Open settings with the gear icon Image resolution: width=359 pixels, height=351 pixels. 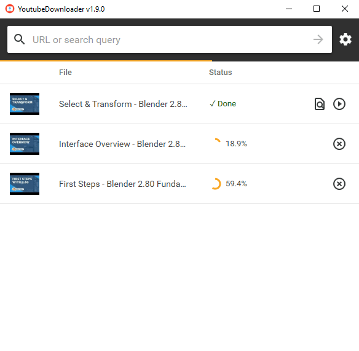tap(345, 39)
